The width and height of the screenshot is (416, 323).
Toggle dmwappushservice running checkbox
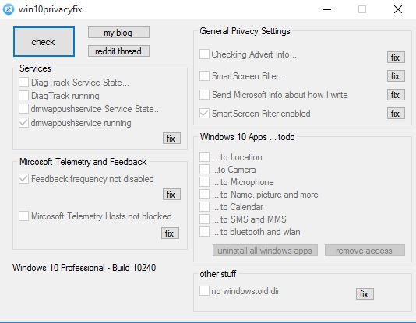pos(23,123)
